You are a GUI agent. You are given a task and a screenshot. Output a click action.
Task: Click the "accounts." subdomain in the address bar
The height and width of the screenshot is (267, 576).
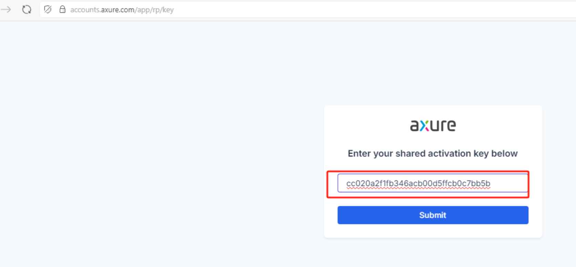click(85, 10)
